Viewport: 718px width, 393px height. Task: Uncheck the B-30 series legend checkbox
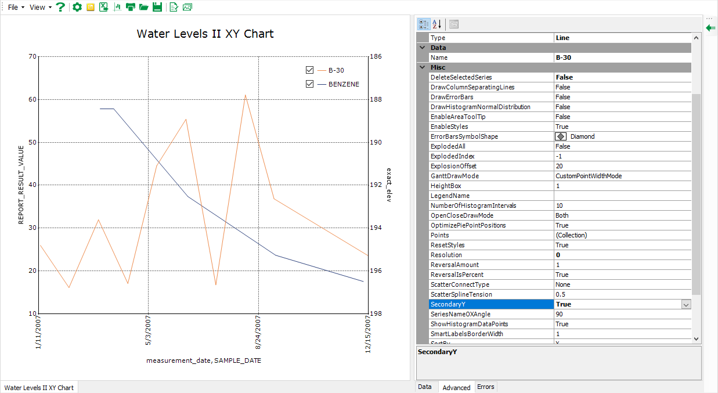coord(310,70)
